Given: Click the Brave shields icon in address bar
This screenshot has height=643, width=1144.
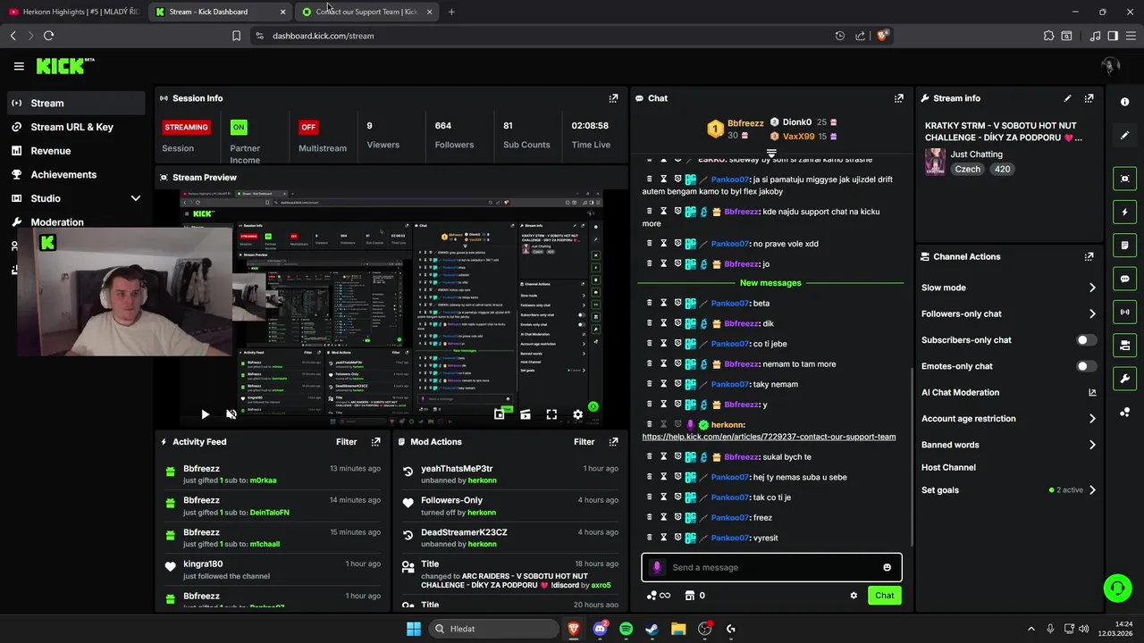Looking at the screenshot, I should pyautogui.click(x=883, y=36).
